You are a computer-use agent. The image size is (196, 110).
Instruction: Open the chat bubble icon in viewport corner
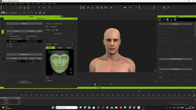155,71
